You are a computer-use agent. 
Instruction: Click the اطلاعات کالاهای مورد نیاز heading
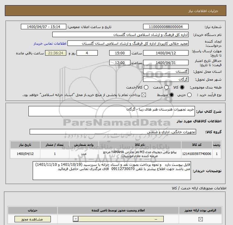tap(199, 121)
